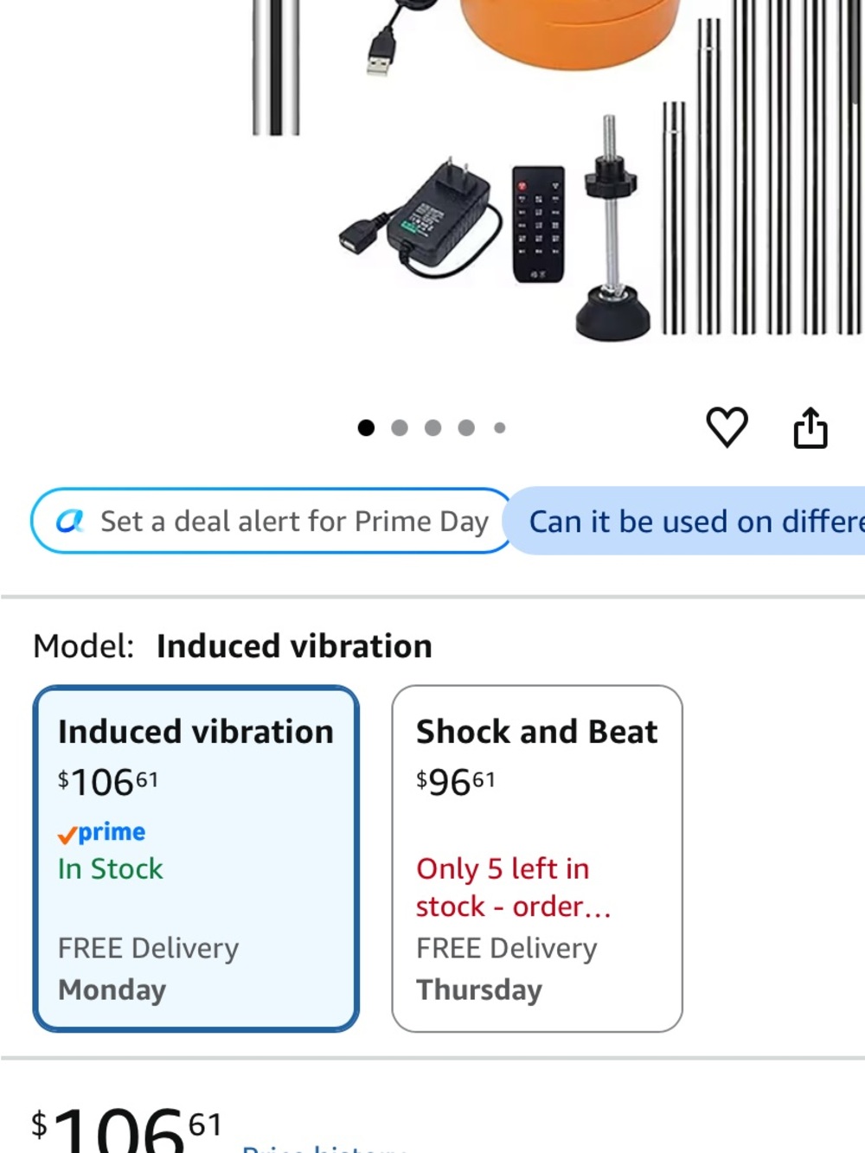The width and height of the screenshot is (865, 1153).
Task: Tap the remote control in the product image
Action: point(538,224)
